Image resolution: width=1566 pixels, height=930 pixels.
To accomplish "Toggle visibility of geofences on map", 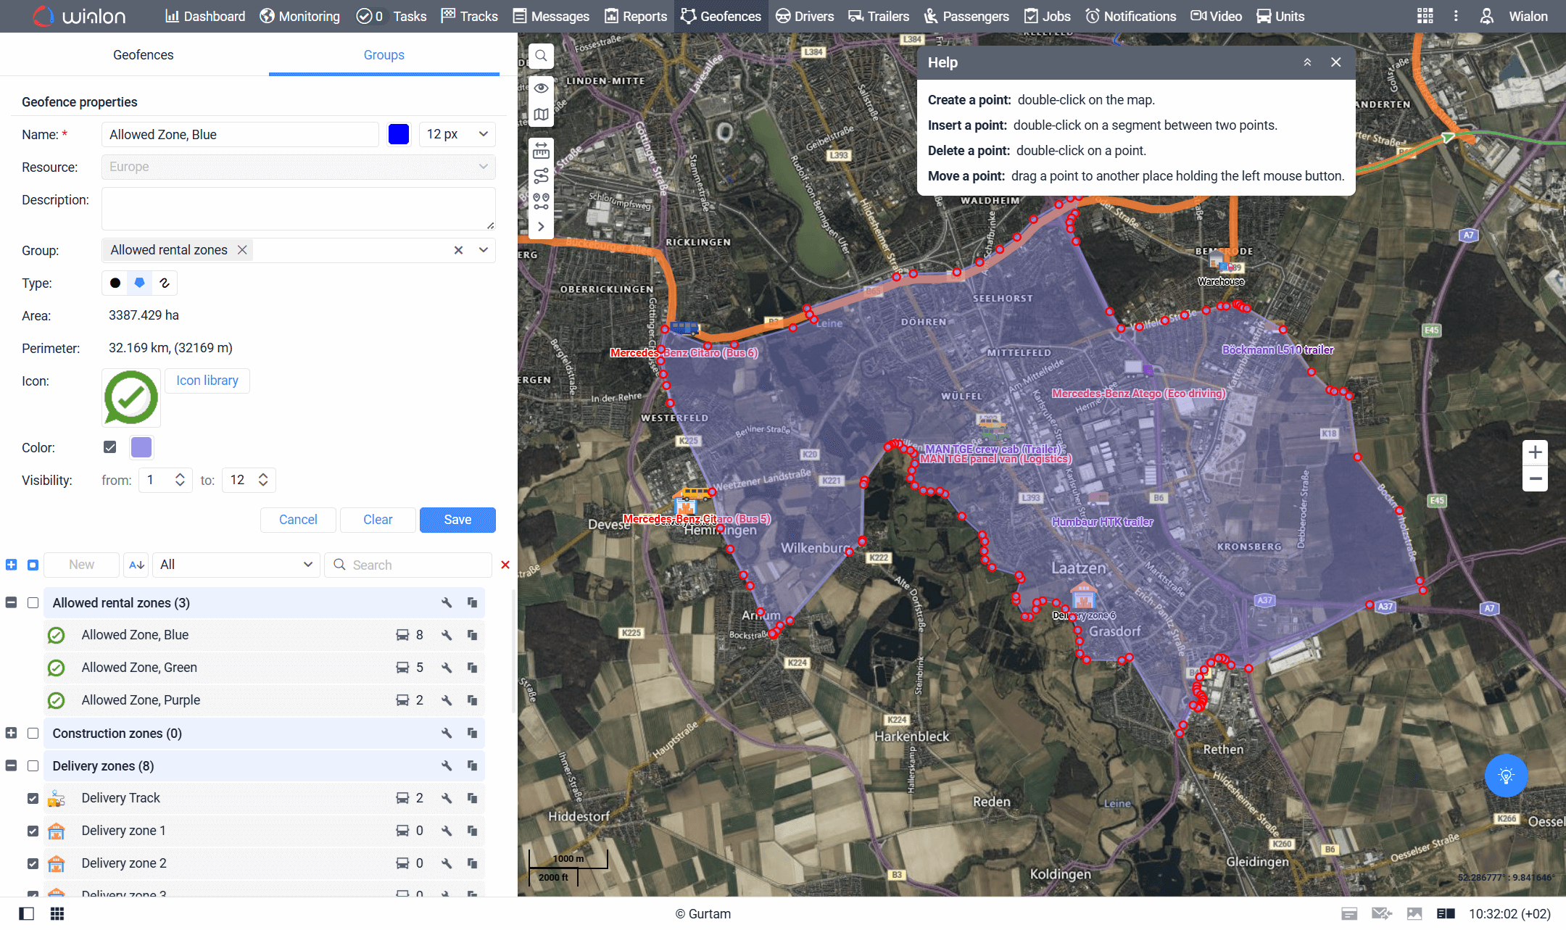I will [x=541, y=88].
